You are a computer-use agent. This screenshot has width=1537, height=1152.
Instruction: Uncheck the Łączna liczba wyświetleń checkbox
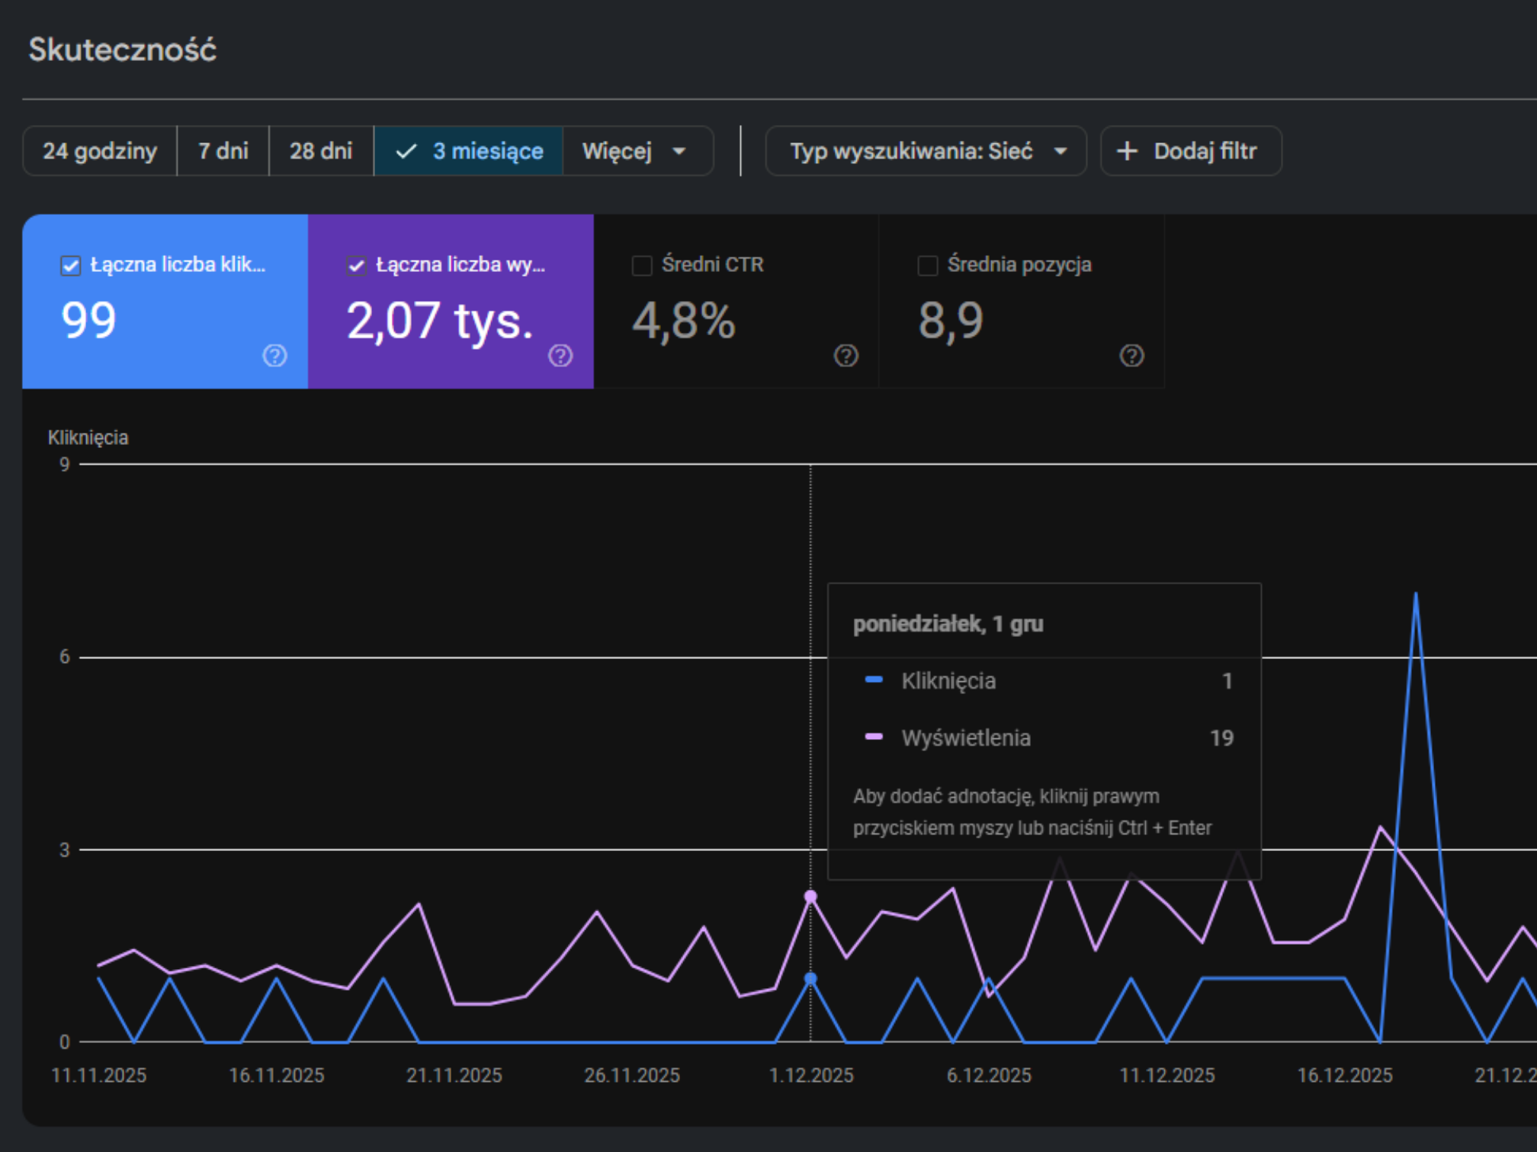point(356,266)
